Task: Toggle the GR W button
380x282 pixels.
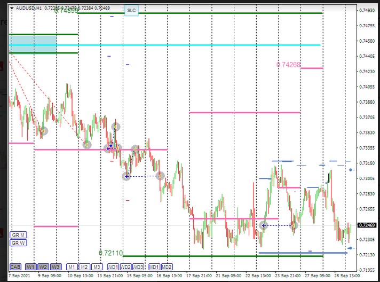Action: [18, 244]
